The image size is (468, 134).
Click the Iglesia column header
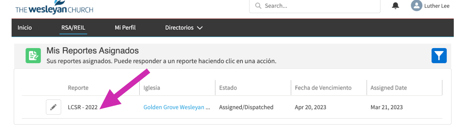(152, 88)
